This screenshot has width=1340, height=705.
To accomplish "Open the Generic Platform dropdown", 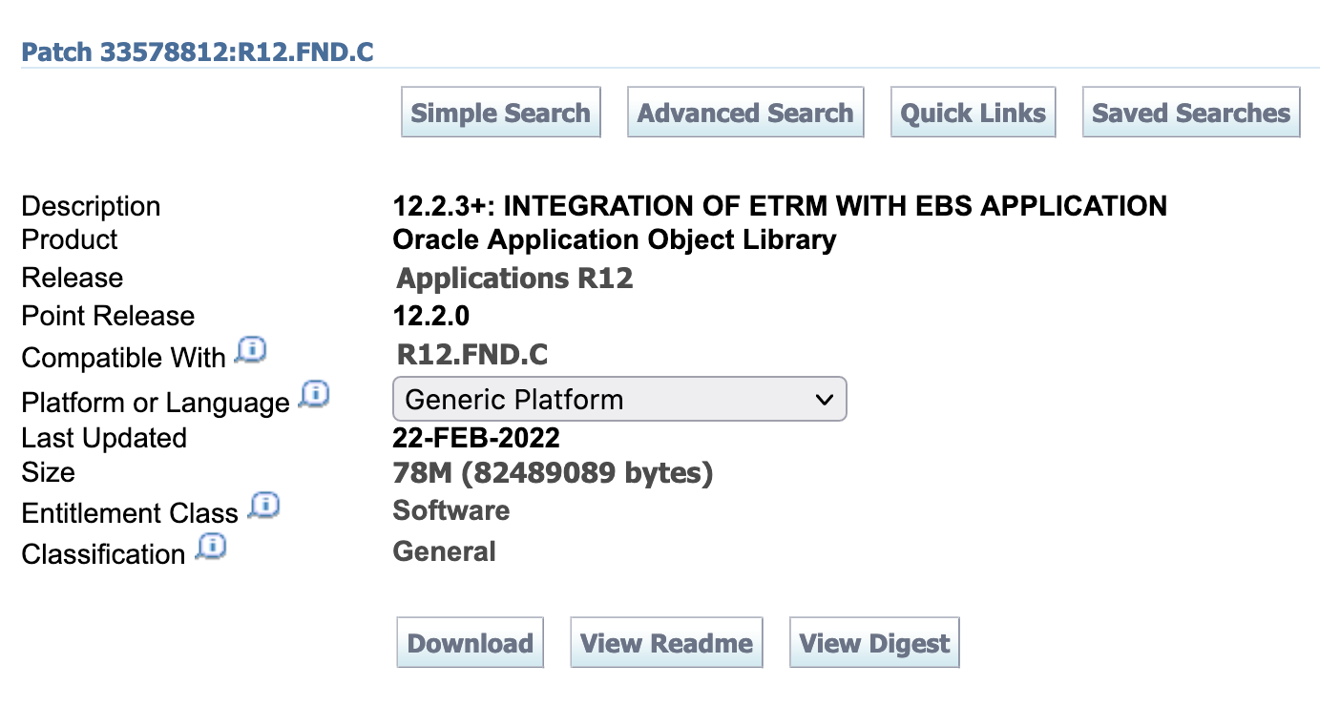I will coord(619,400).
